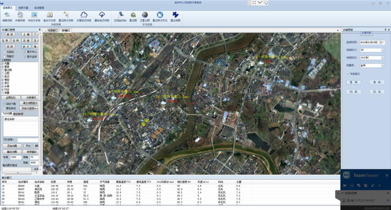Select the 区域自动站 regional station icon
This screenshot has height=210, width=391.
click(x=120, y=17)
